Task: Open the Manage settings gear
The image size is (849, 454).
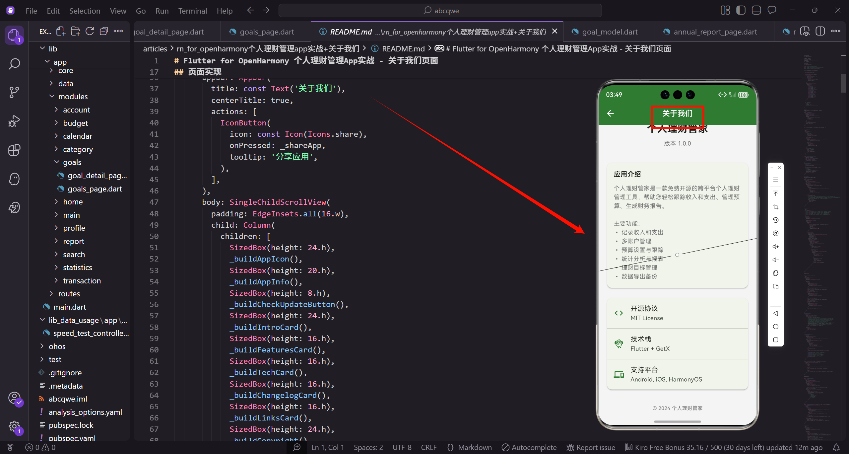Action: point(14,426)
